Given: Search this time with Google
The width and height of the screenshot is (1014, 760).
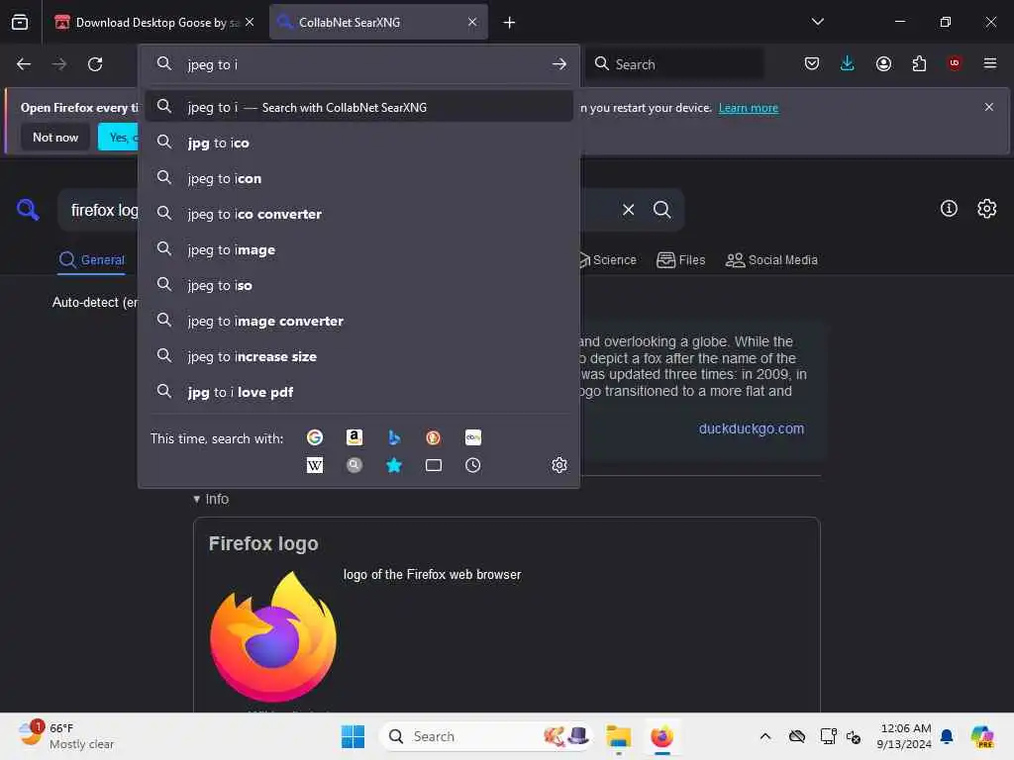Looking at the screenshot, I should (x=314, y=437).
